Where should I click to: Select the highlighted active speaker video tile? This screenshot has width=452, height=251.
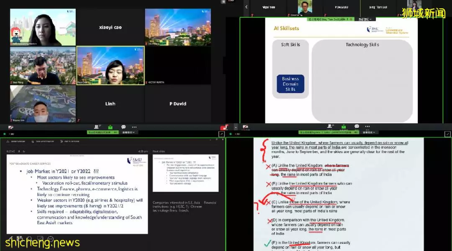click(x=110, y=65)
